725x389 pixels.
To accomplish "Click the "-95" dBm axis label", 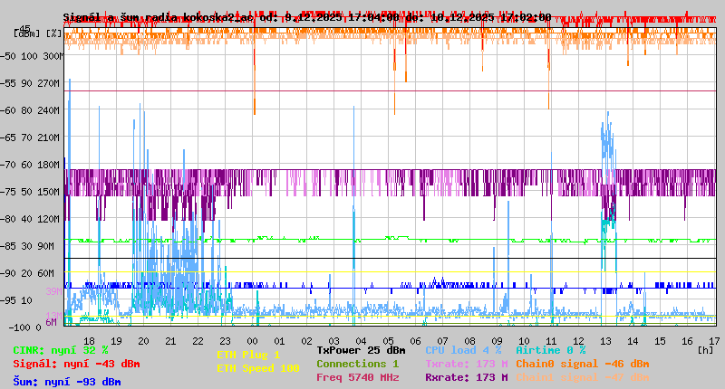I will (8, 301).
